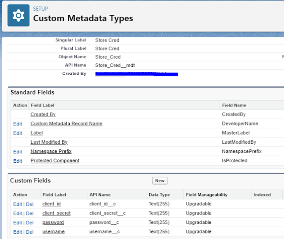Open the Last Modified By field link
Screen dimensions: 284x239
pos(49,142)
